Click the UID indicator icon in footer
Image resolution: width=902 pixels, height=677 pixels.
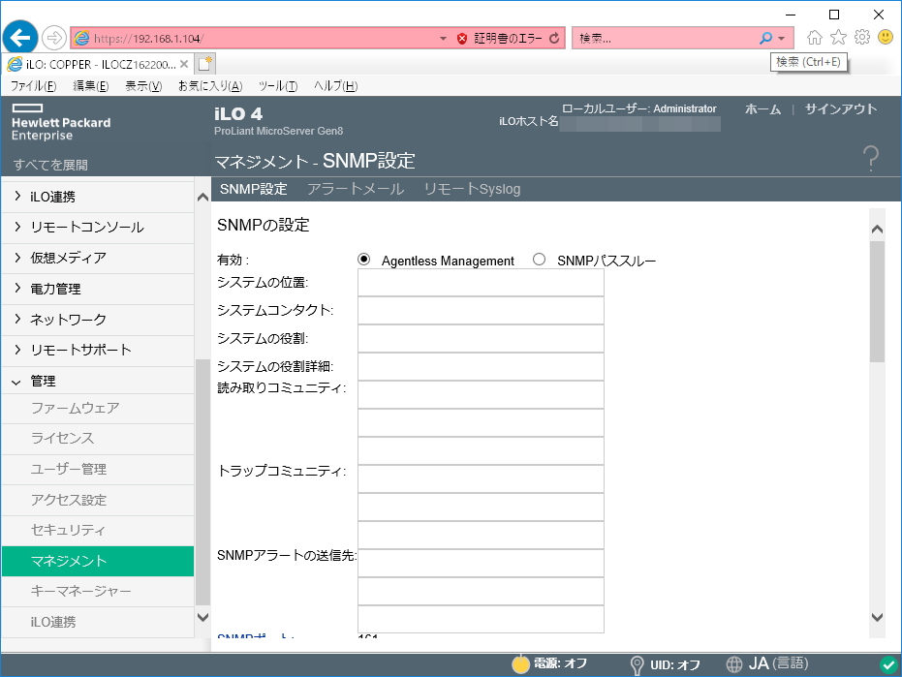point(637,665)
